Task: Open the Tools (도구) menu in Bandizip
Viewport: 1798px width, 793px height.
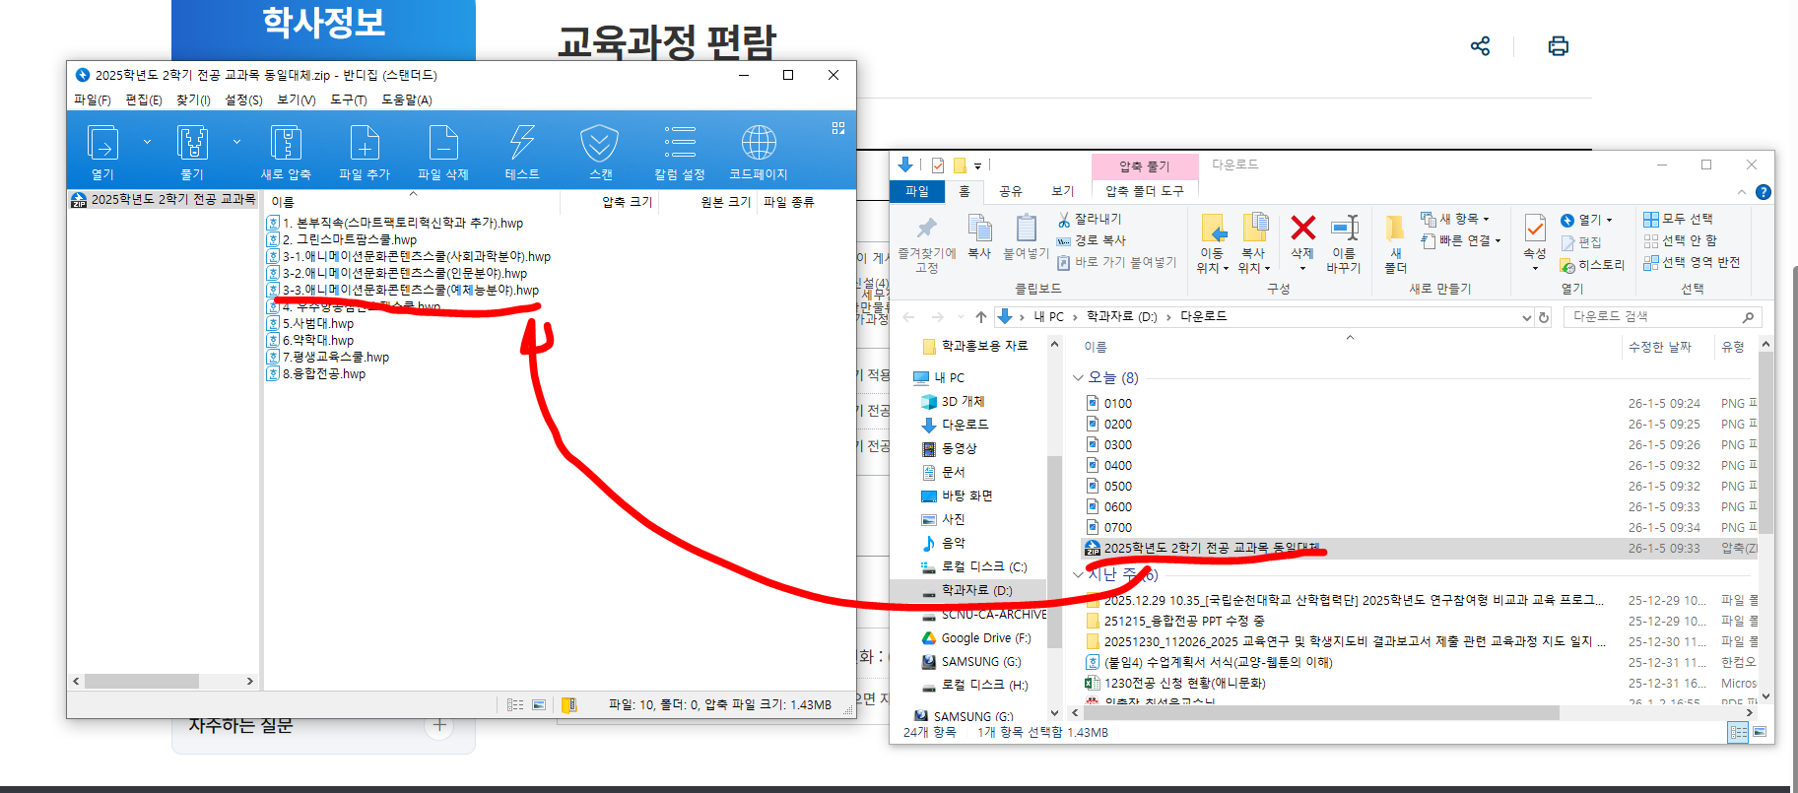Action: click(348, 99)
